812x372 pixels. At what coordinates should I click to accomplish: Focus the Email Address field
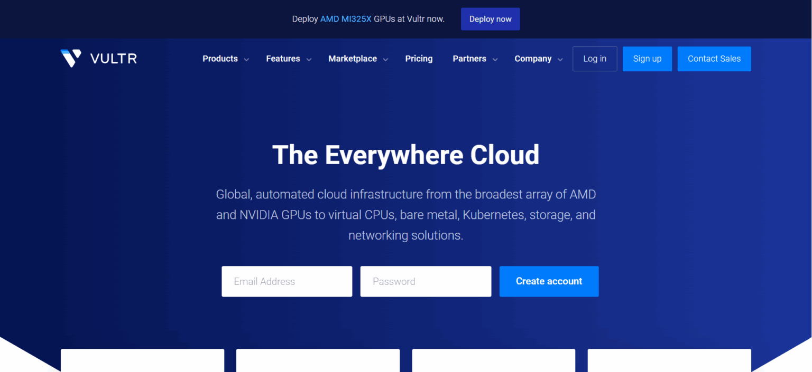287,281
